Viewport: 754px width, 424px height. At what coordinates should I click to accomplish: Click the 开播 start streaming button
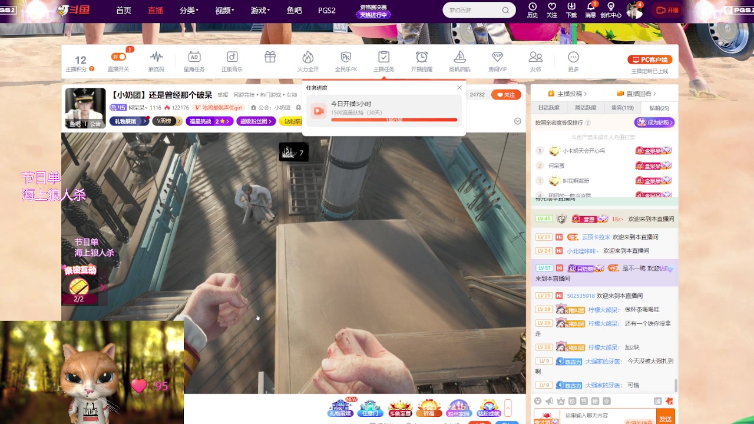pos(667,10)
